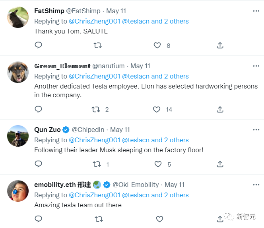This screenshot has width=264, height=228.
Task: Like Green_Element's tweet with 14 likes
Action: pyautogui.click(x=157, y=109)
